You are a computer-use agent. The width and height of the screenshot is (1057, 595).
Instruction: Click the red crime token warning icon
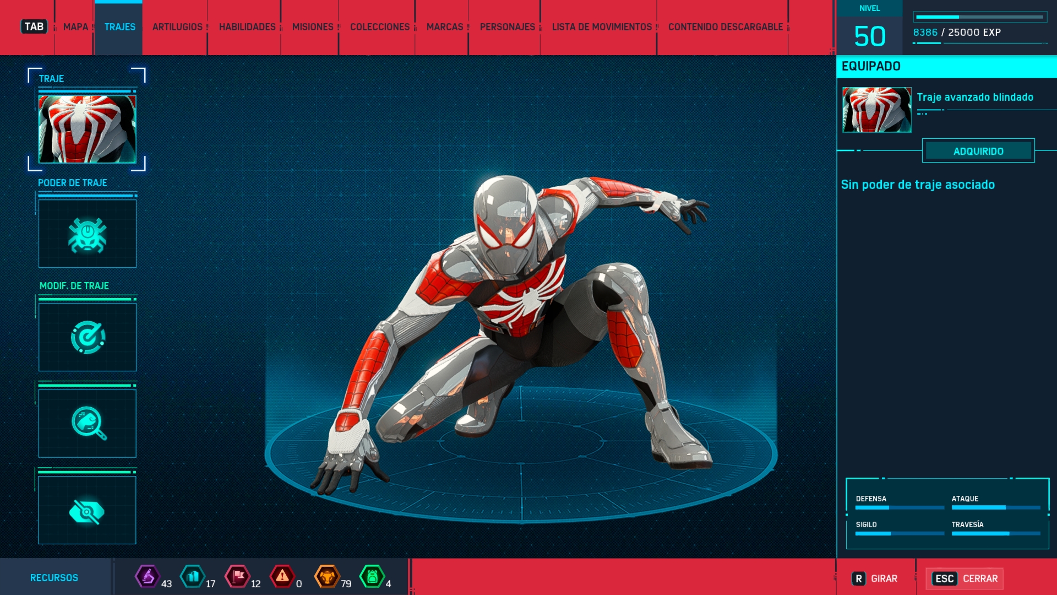pyautogui.click(x=282, y=577)
